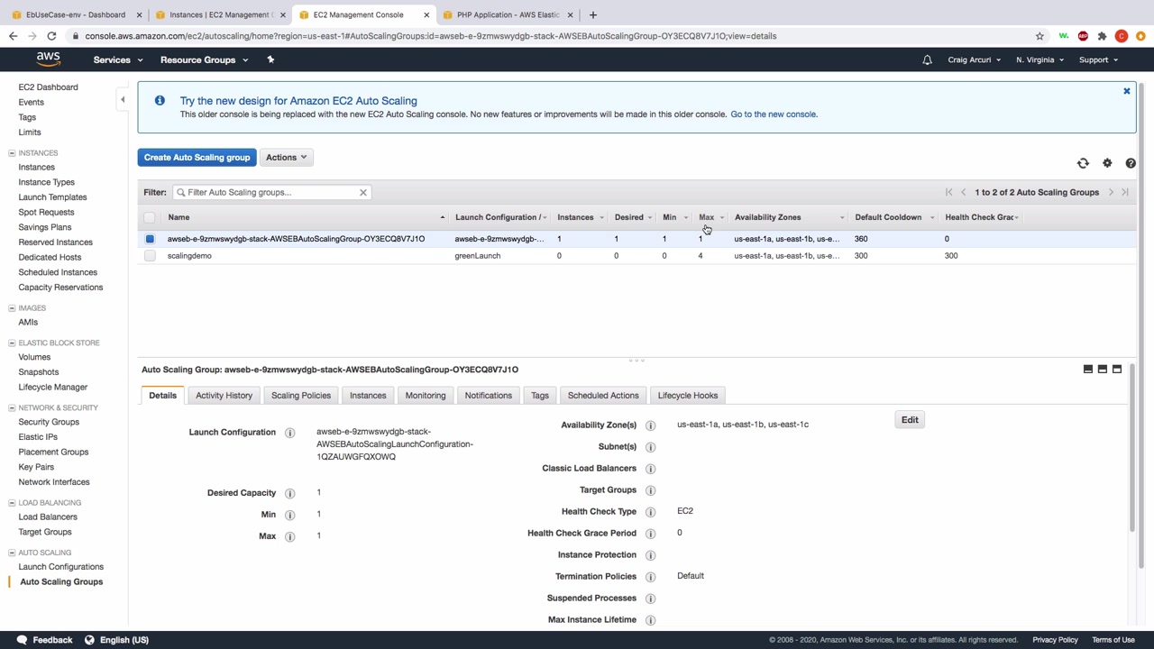Click info icon next to Min
Viewport: 1154px width, 649px height.
click(x=289, y=515)
